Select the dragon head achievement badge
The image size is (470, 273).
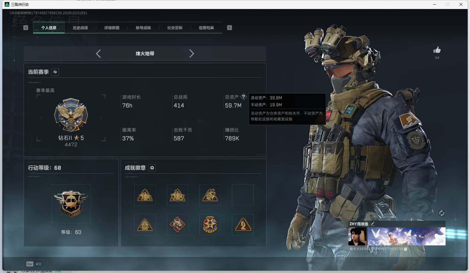[177, 225]
